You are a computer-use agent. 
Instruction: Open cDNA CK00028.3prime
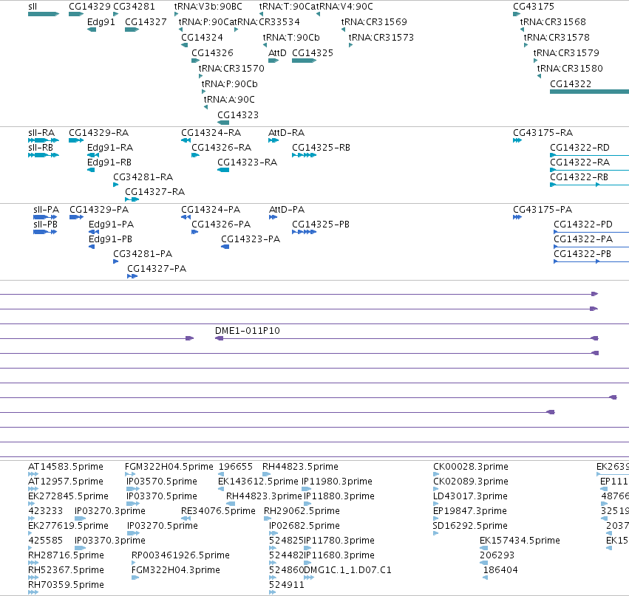pyautogui.click(x=436, y=474)
